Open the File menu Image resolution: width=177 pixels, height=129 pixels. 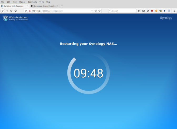click(x=3, y=2)
